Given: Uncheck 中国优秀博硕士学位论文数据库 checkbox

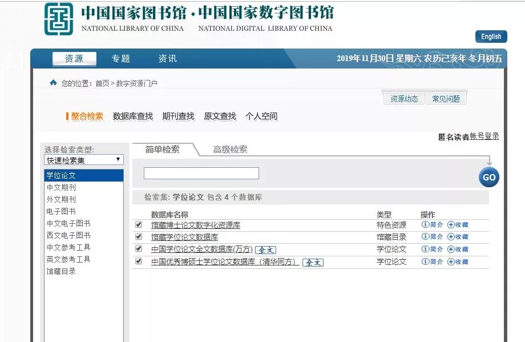Looking at the screenshot, I should coord(139,261).
